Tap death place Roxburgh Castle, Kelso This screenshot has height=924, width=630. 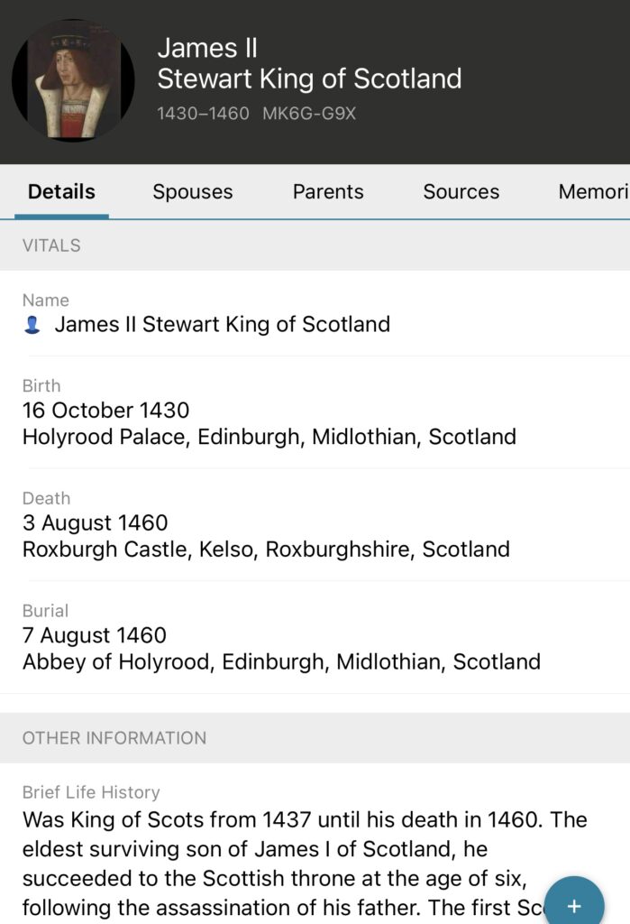pyautogui.click(x=266, y=550)
